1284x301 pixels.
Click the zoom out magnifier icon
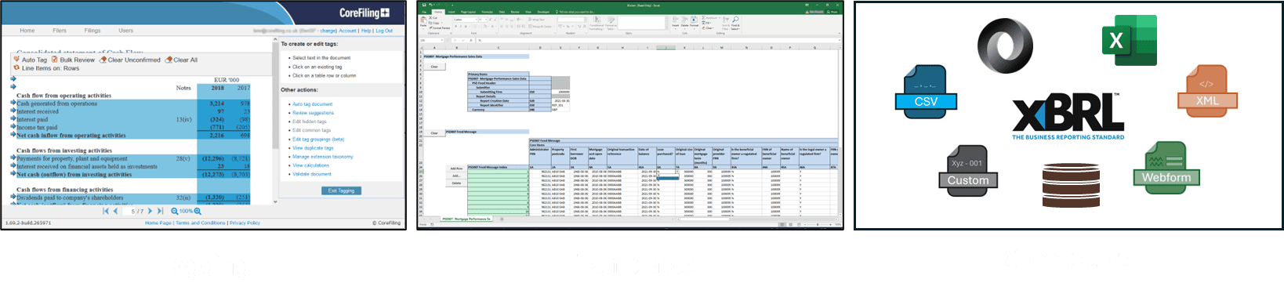[x=174, y=211]
